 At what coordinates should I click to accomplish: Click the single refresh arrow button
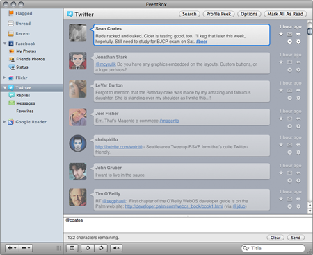click(x=88, y=248)
